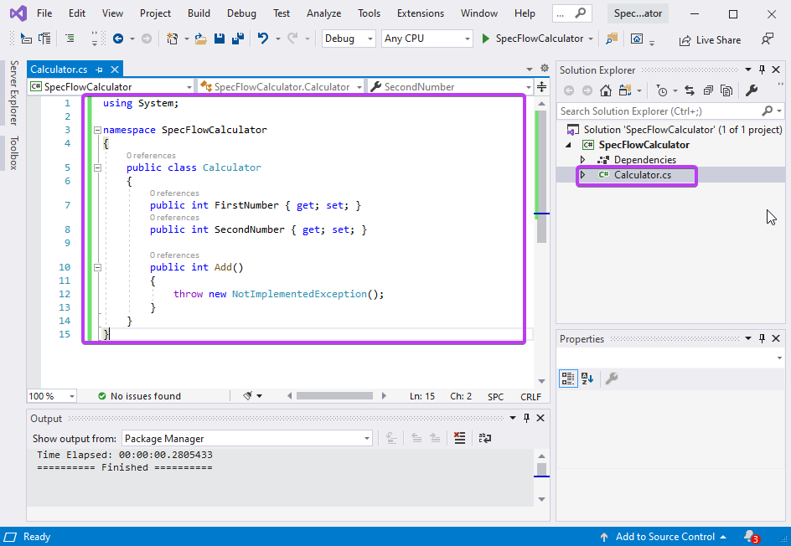Click the 'No issues found' status indicator
Screen dimensions: 791x546
(x=139, y=396)
